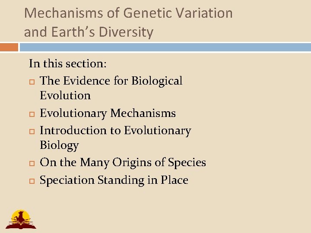Open 'Speciation Standing in Place' item
311x233 pixels.
(114, 179)
